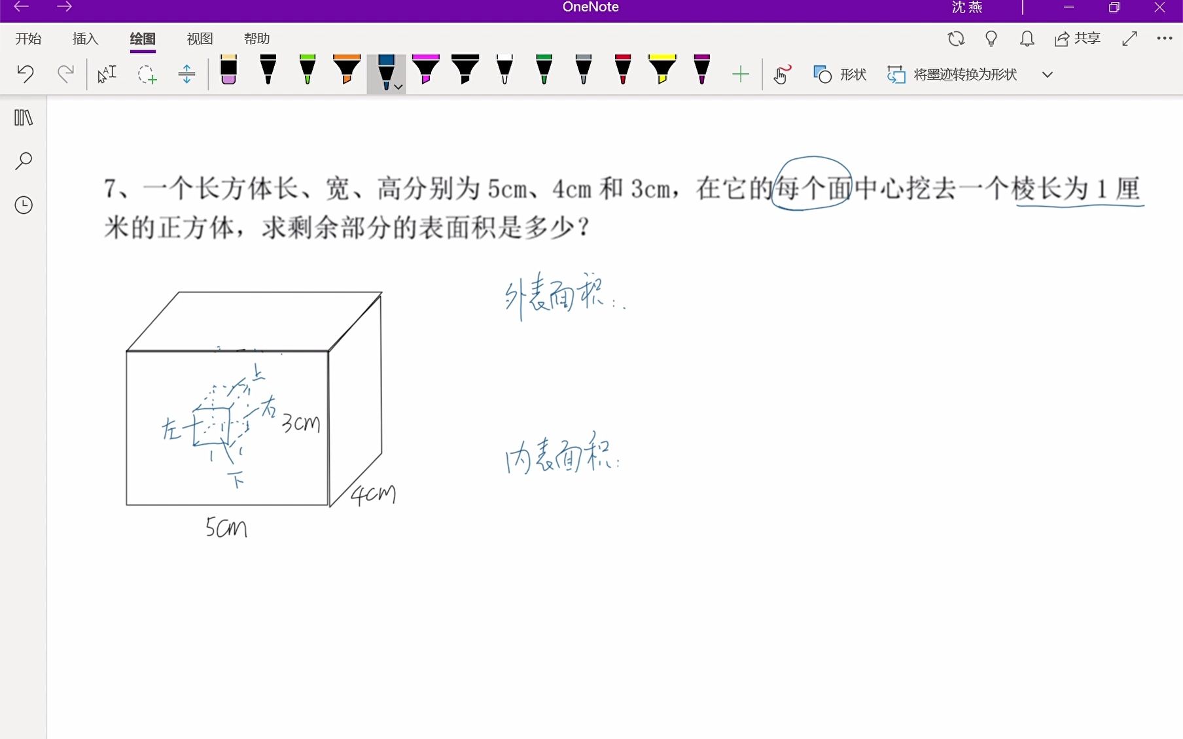Screen dimensions: 1183x739
Task: Click the insert space tool
Action: click(186, 74)
